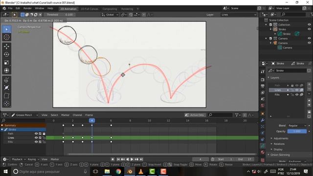Open the World properties tab icon
This screenshot has width=313, height=176.
pos(263,106)
